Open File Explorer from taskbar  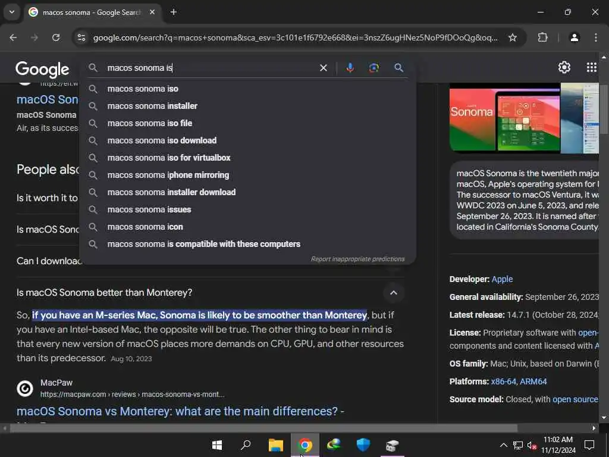[276, 445]
